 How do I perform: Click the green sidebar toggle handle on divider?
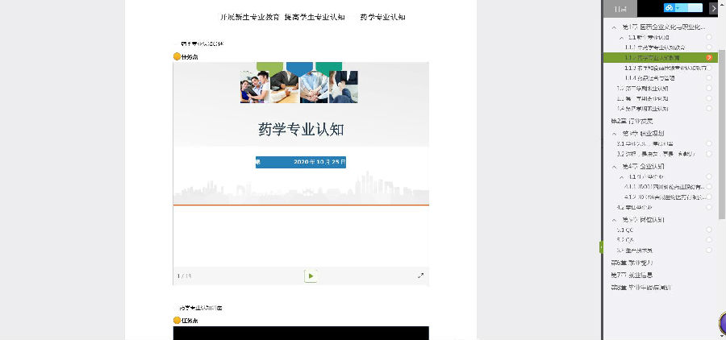tap(601, 247)
